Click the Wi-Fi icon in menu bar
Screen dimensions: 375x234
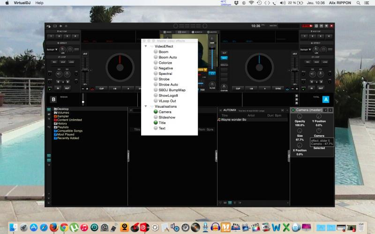tap(251, 3)
